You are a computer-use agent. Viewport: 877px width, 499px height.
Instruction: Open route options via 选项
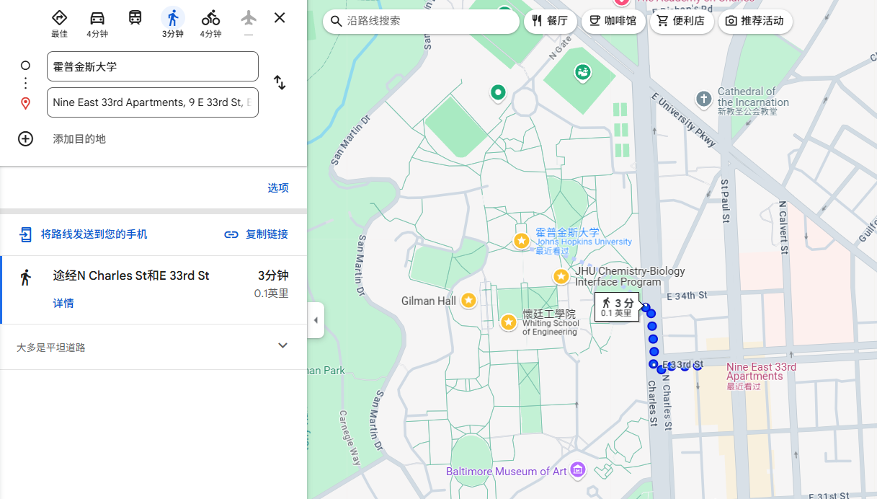point(278,187)
